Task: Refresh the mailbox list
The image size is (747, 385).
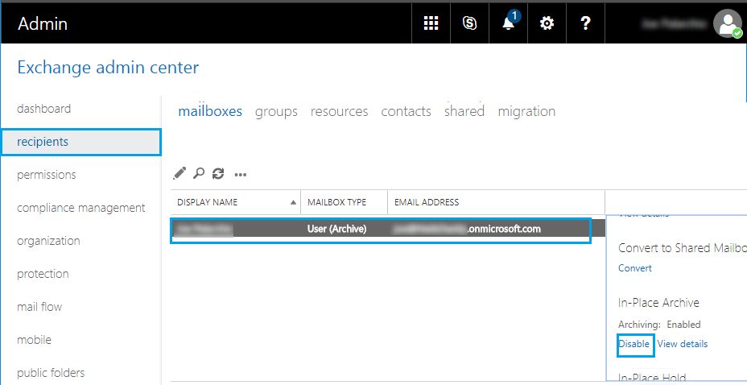Action: click(x=218, y=173)
